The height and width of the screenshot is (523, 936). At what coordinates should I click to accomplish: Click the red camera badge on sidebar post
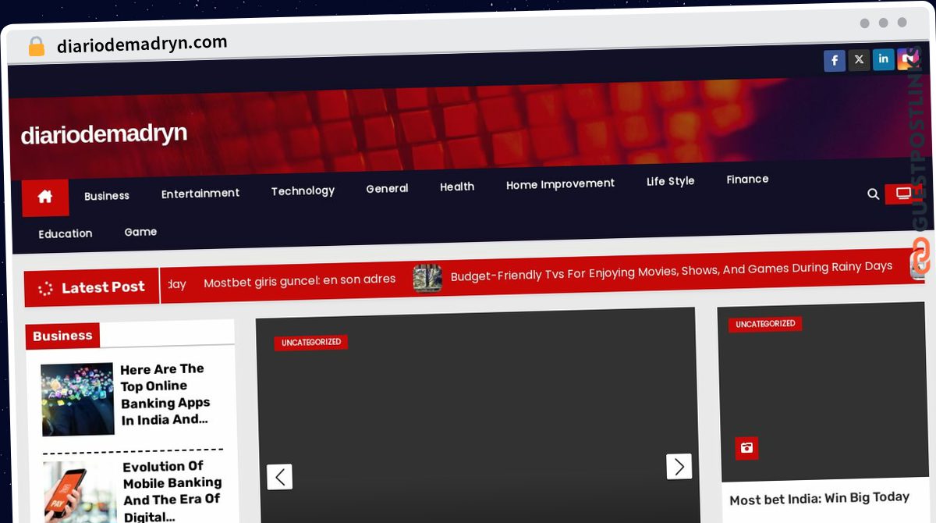[x=746, y=447]
